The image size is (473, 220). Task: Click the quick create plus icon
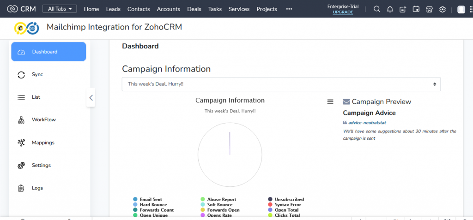(x=403, y=9)
